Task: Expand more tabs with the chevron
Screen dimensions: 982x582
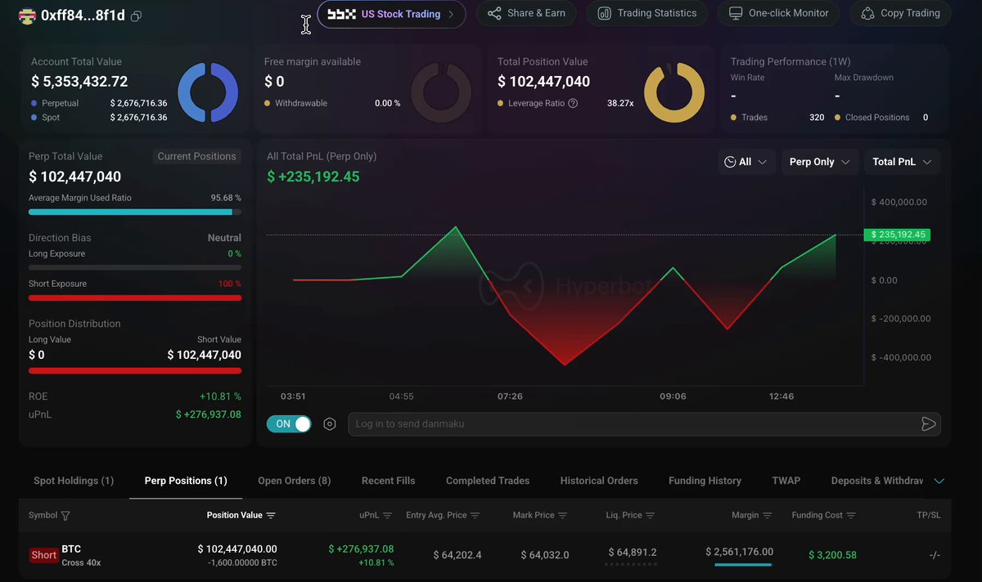Action: click(x=939, y=481)
